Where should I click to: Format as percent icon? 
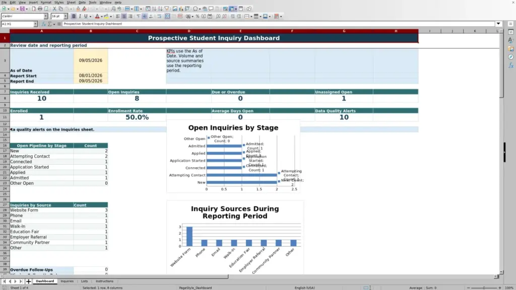pos(197,16)
